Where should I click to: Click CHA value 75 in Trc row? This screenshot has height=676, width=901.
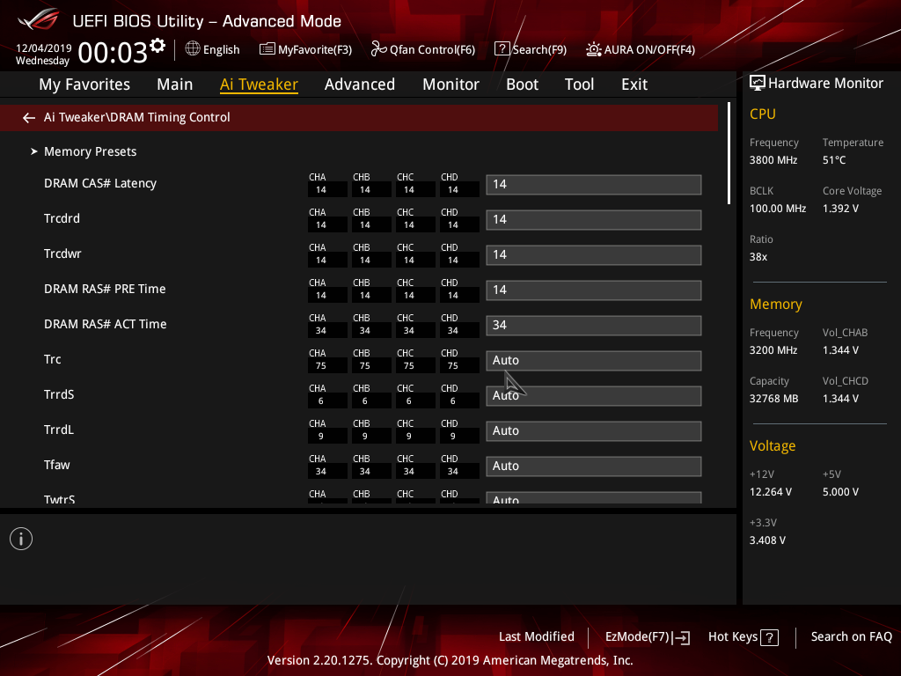pyautogui.click(x=320, y=365)
